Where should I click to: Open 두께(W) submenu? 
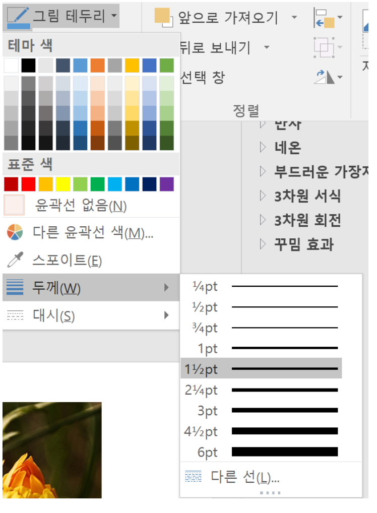(x=91, y=288)
